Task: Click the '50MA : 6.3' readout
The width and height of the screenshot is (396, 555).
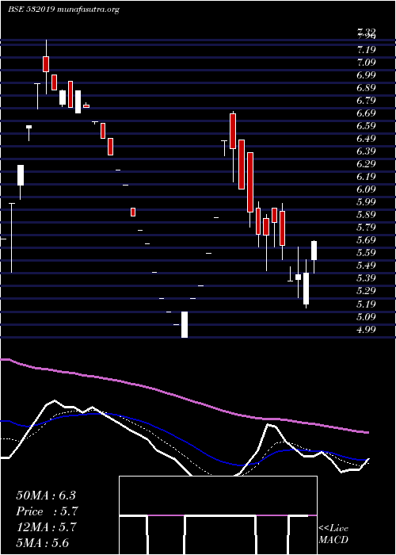Action: point(46,496)
